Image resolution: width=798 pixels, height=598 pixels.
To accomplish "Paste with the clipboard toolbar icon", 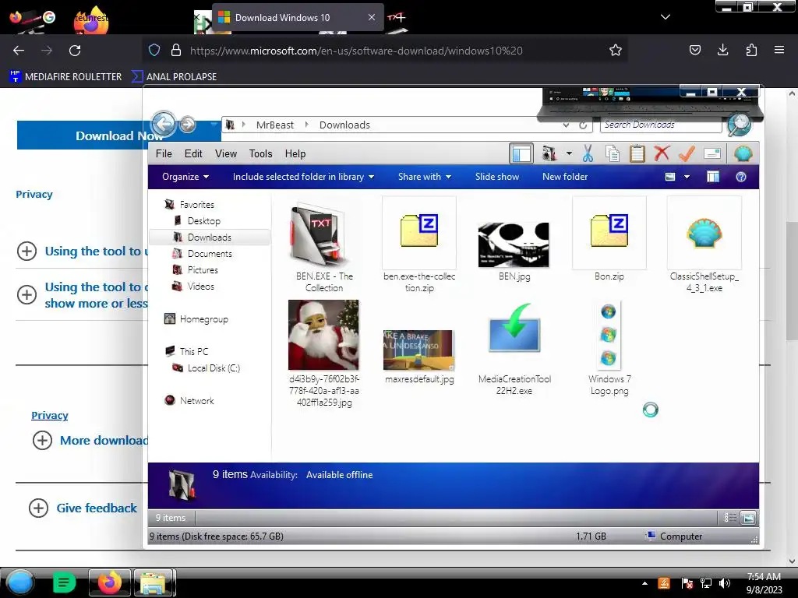I will (637, 153).
